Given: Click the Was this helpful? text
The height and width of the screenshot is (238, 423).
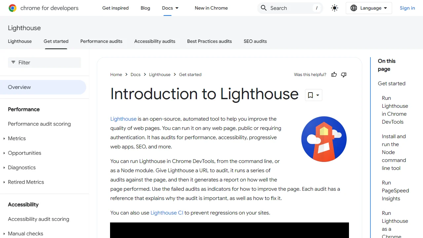Looking at the screenshot, I should click(310, 75).
